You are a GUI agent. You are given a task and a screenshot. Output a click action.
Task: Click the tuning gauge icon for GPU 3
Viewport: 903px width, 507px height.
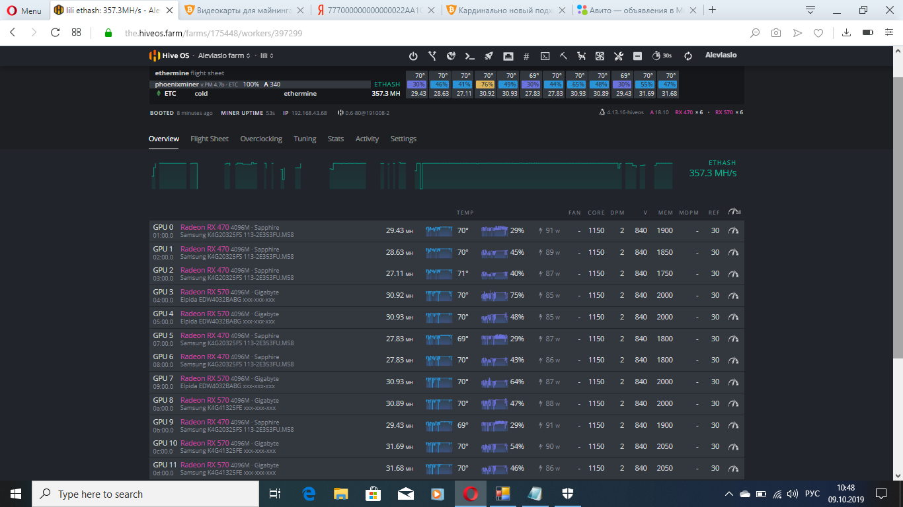click(x=733, y=296)
